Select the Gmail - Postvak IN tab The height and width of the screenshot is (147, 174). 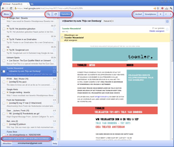point(16,4)
